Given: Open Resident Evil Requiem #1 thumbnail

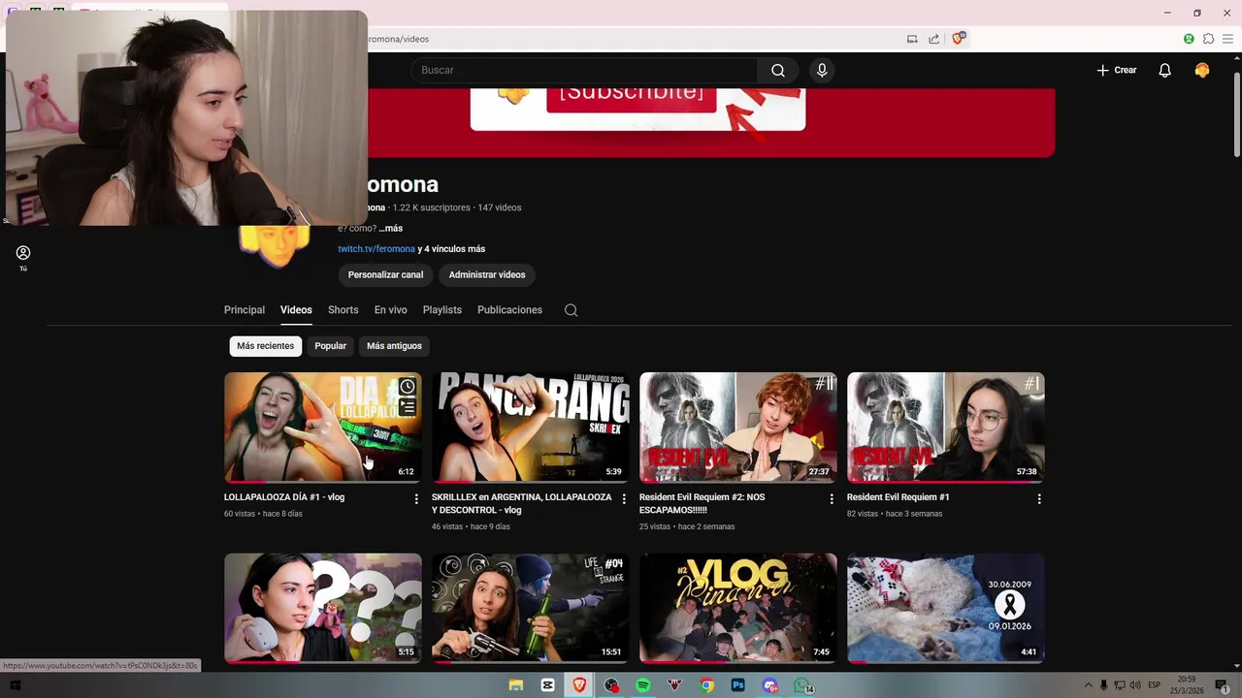Looking at the screenshot, I should click(946, 428).
